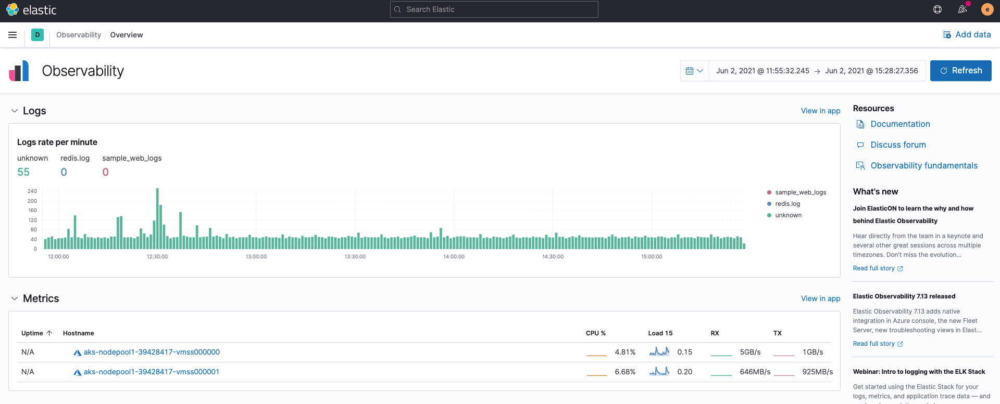1000x404 pixels.
Task: Toggle unknown legend color dot
Action: pos(769,215)
